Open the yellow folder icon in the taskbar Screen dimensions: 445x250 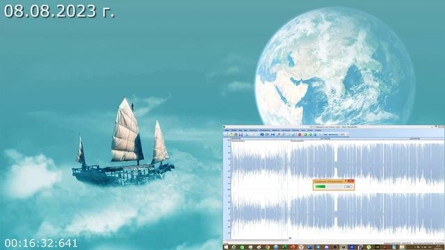[x=402, y=247]
